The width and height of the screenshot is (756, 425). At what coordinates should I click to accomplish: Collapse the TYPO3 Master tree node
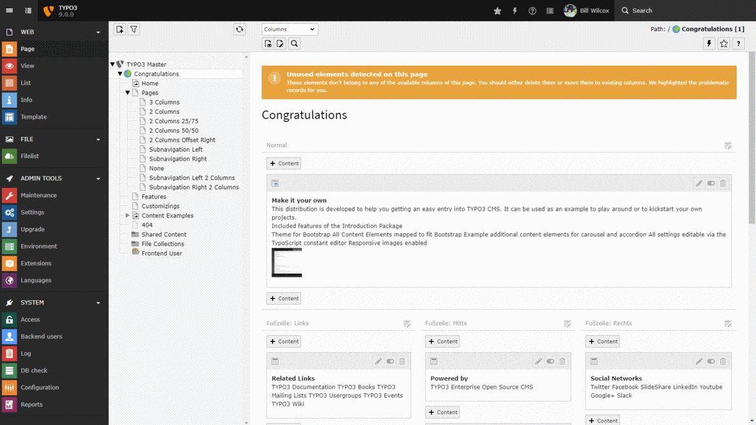pyautogui.click(x=113, y=64)
